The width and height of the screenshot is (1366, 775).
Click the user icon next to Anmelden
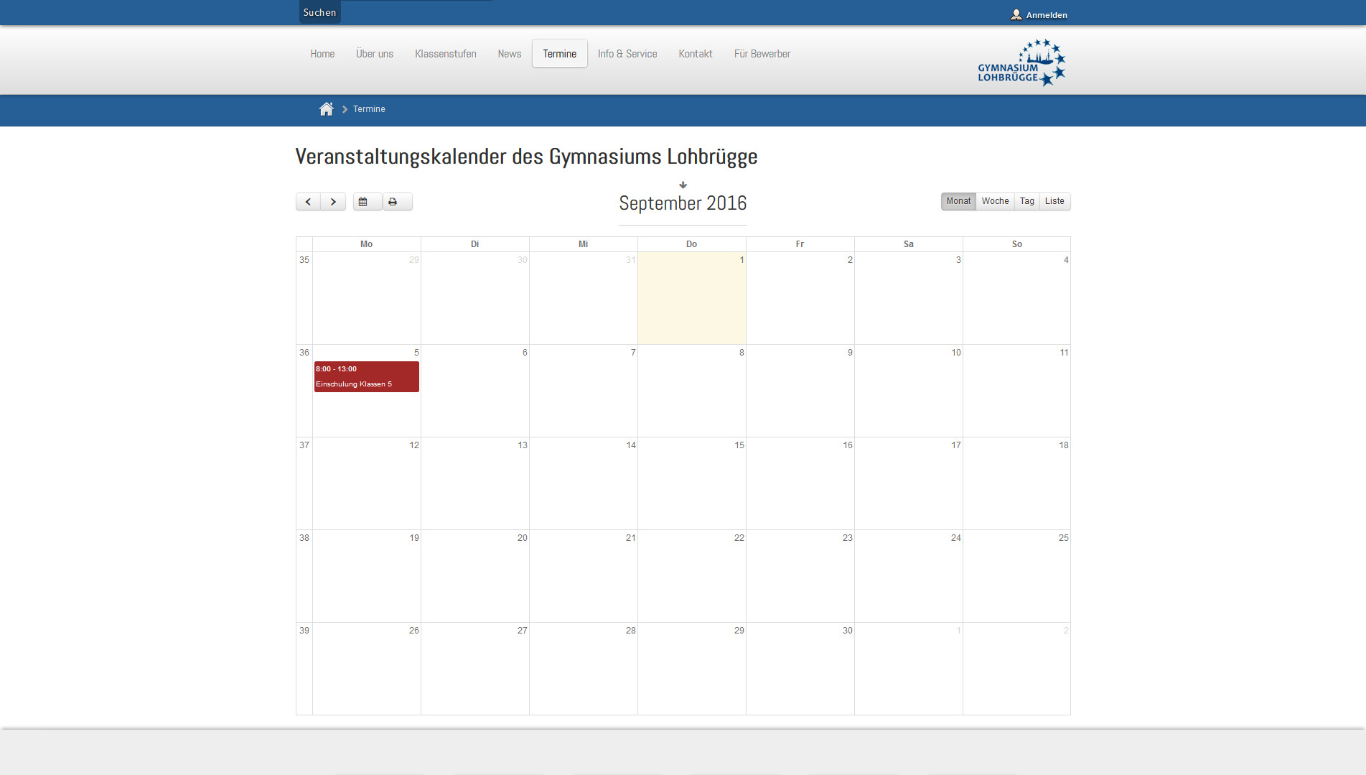[x=1016, y=14]
